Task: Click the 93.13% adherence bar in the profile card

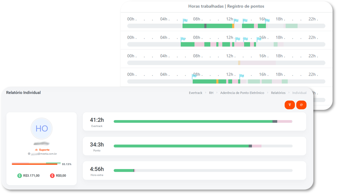Action: pyautogui.click(x=36, y=164)
